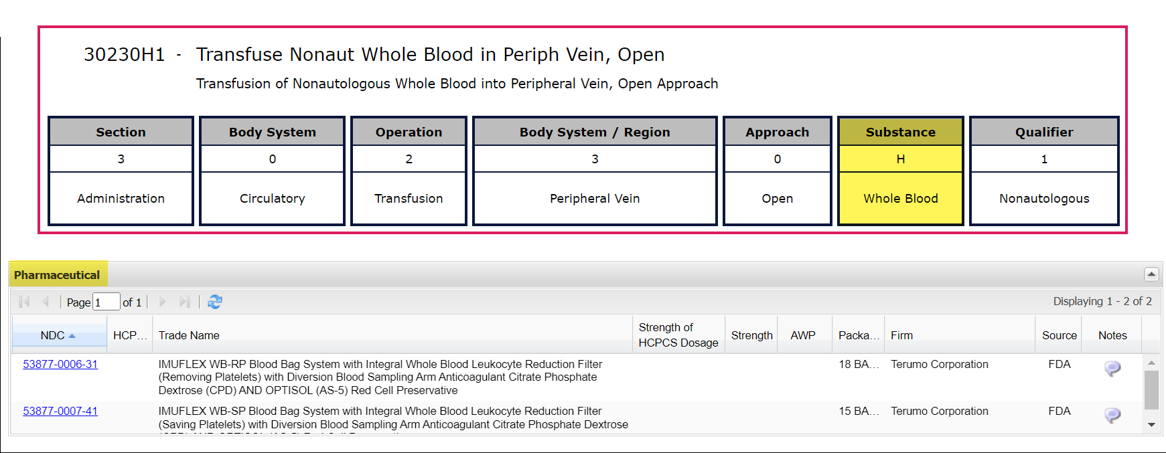Open NDC link 53877-0006-31
1166x453 pixels.
point(60,364)
